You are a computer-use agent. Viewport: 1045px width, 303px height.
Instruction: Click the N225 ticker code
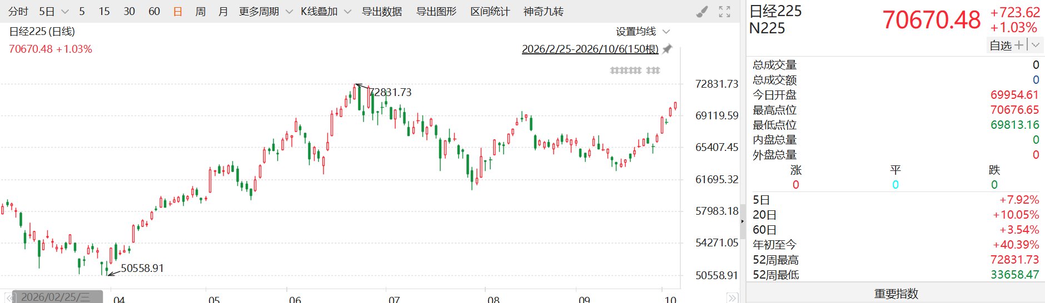point(767,28)
